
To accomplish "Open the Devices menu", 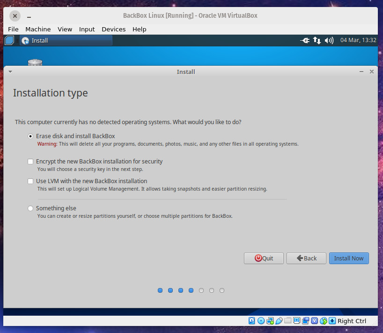I will pos(113,29).
